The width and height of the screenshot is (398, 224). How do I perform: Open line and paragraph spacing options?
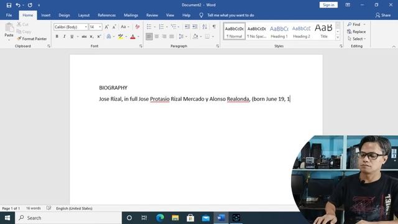pyautogui.click(x=183, y=37)
